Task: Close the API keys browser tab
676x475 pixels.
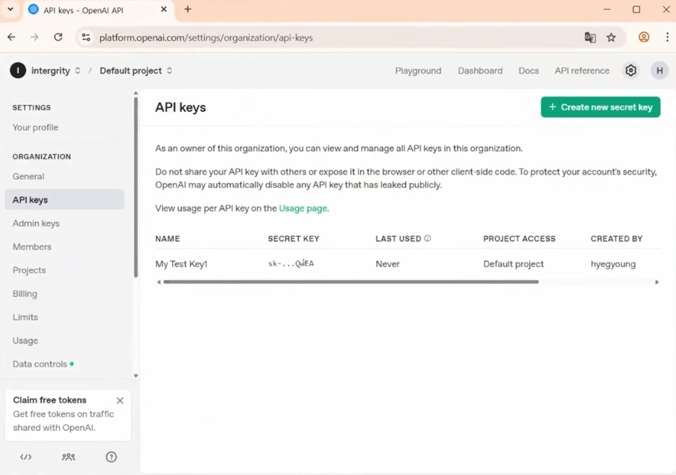Action: (164, 10)
